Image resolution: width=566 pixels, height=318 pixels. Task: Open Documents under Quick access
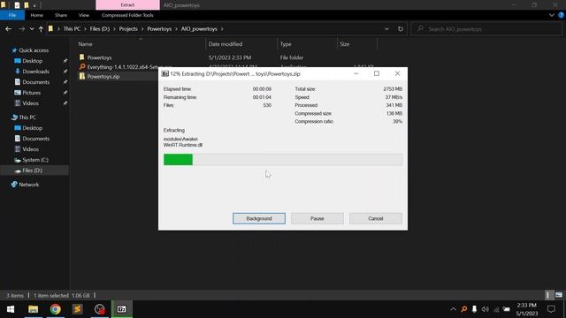coord(35,82)
